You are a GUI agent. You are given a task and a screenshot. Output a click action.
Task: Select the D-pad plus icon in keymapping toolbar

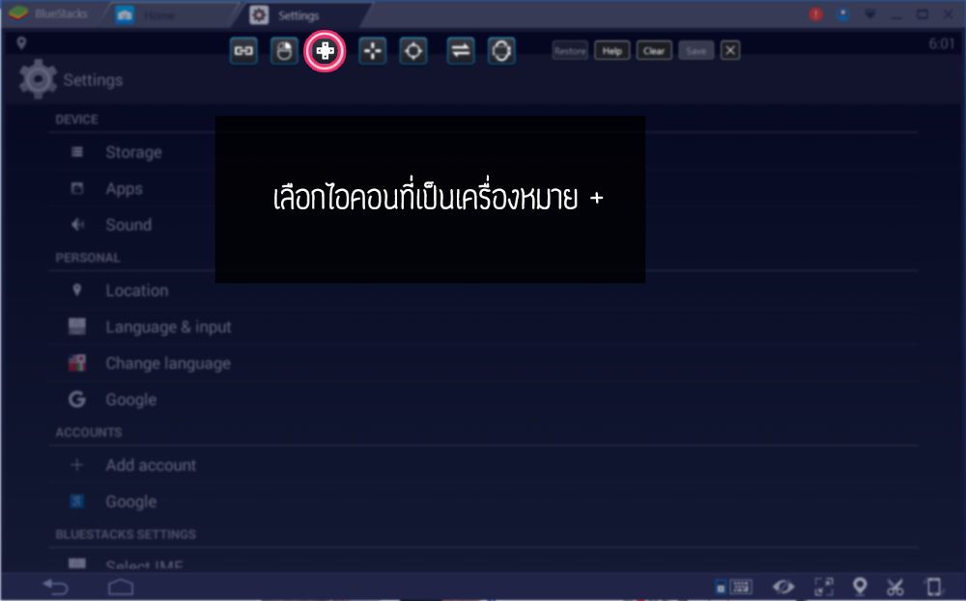(x=326, y=51)
